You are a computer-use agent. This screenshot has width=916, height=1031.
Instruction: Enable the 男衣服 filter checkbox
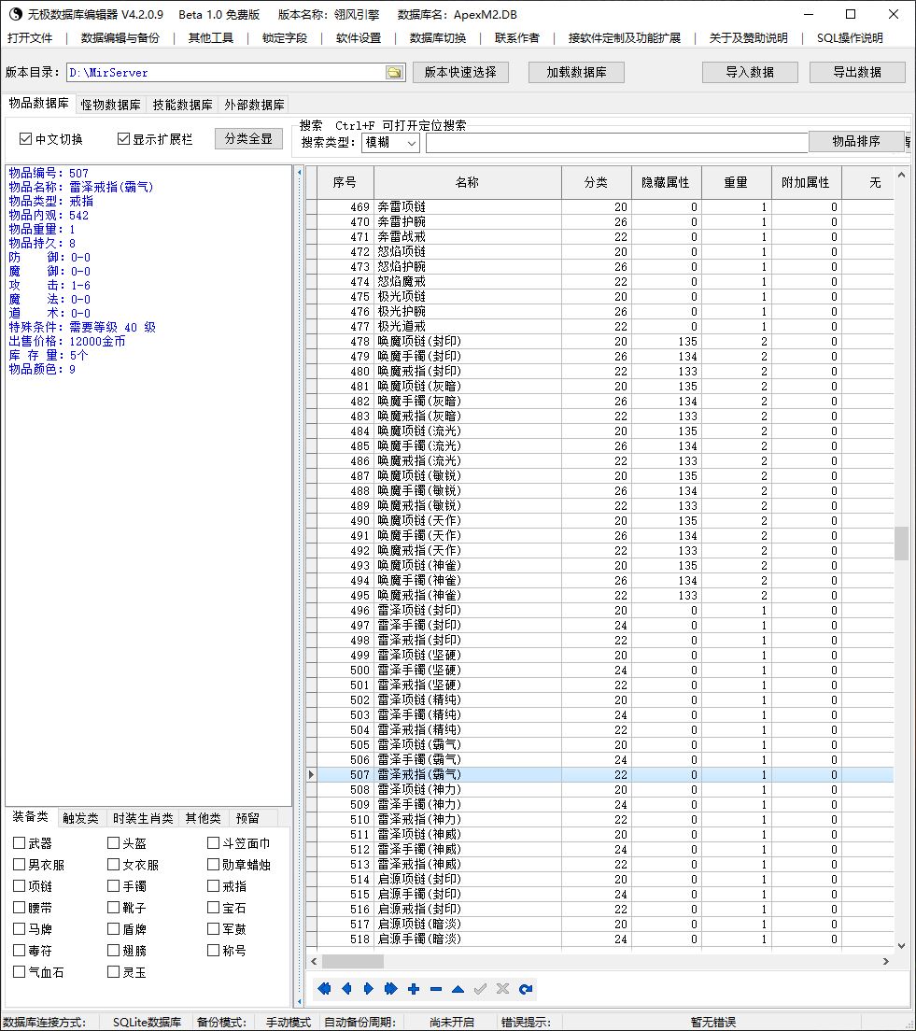point(19,865)
